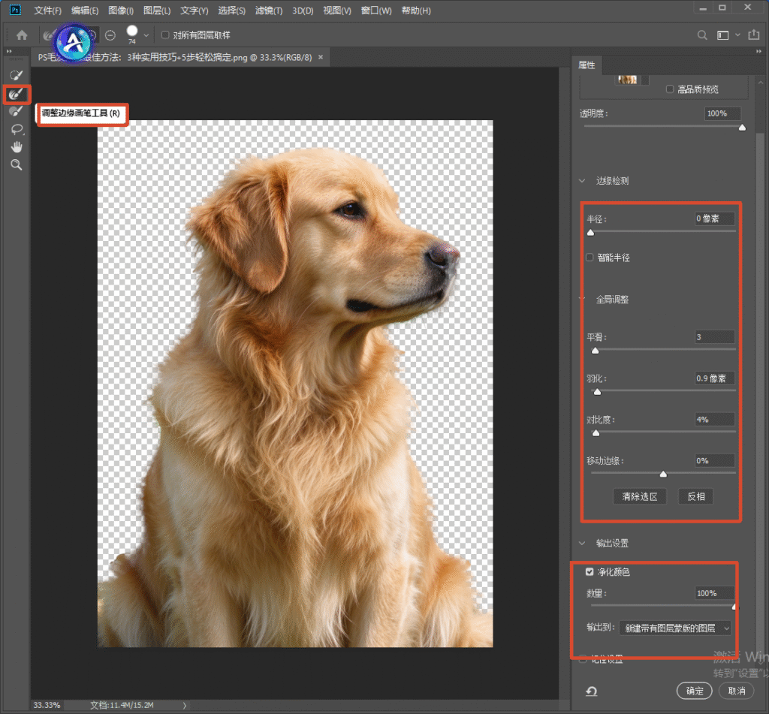Open the 帮助(H) menu
This screenshot has height=714, width=769.
pyautogui.click(x=416, y=11)
